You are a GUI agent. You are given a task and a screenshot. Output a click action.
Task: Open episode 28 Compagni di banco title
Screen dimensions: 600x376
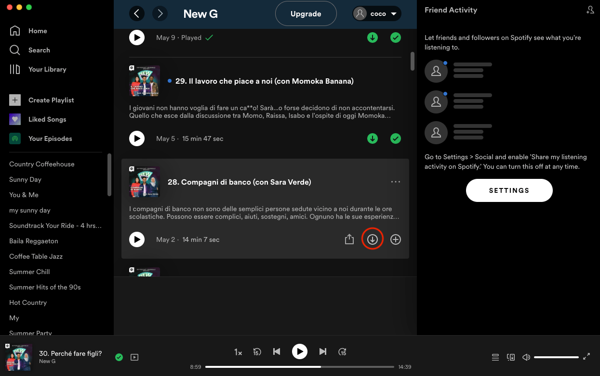(240, 182)
